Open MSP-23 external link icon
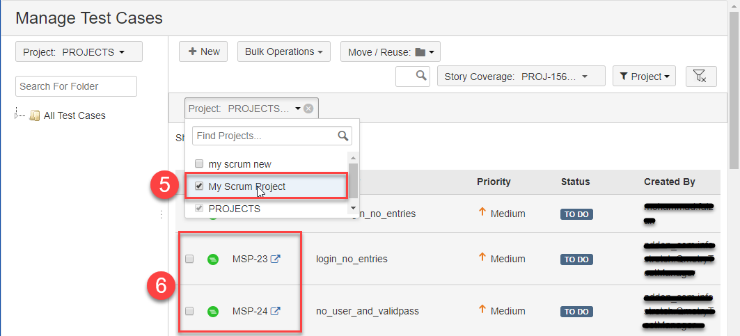The width and height of the screenshot is (740, 336). point(275,259)
